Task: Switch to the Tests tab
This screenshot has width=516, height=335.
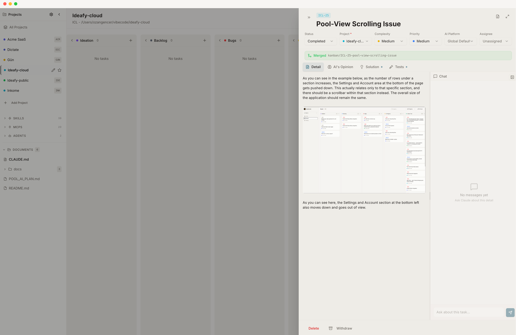Action: 398,67
